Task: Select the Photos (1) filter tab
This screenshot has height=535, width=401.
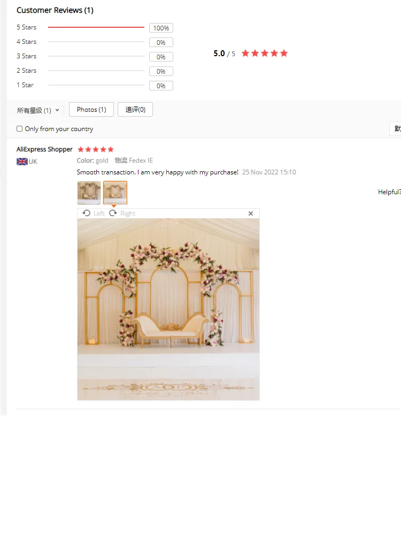Action: click(x=91, y=110)
